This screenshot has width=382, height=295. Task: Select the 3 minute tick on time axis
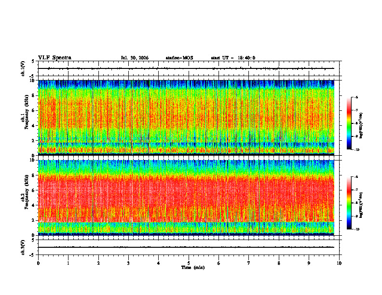tap(128, 263)
